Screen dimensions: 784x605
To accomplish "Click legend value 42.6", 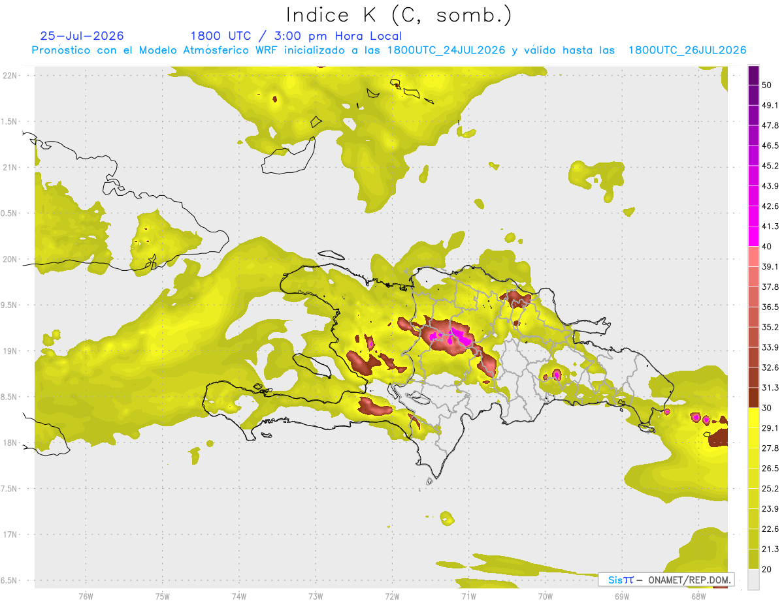I will pos(770,206).
